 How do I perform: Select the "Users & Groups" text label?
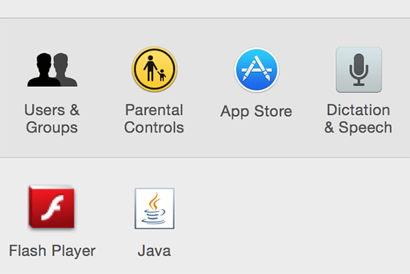(x=52, y=119)
